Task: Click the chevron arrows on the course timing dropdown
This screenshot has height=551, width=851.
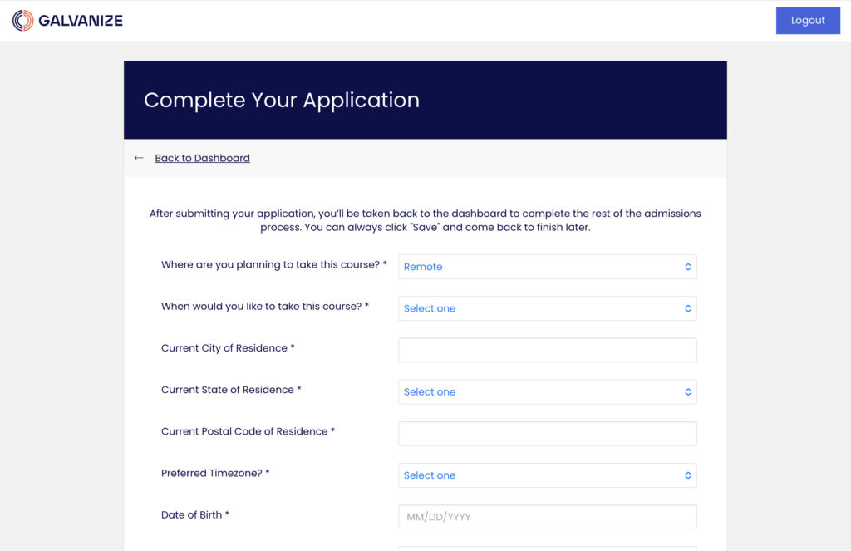Action: coord(688,308)
